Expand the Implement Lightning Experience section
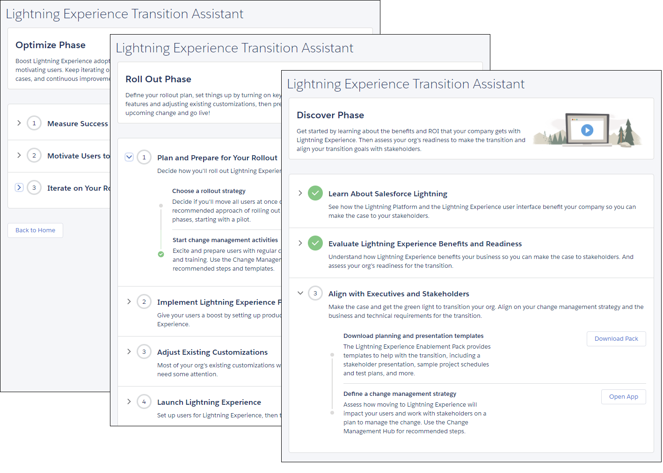Image resolution: width=663 pixels, height=473 pixels. (129, 301)
